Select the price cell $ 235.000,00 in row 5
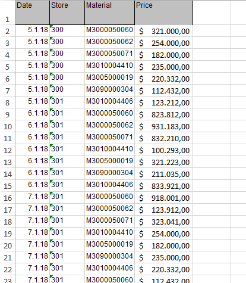 tap(163, 67)
